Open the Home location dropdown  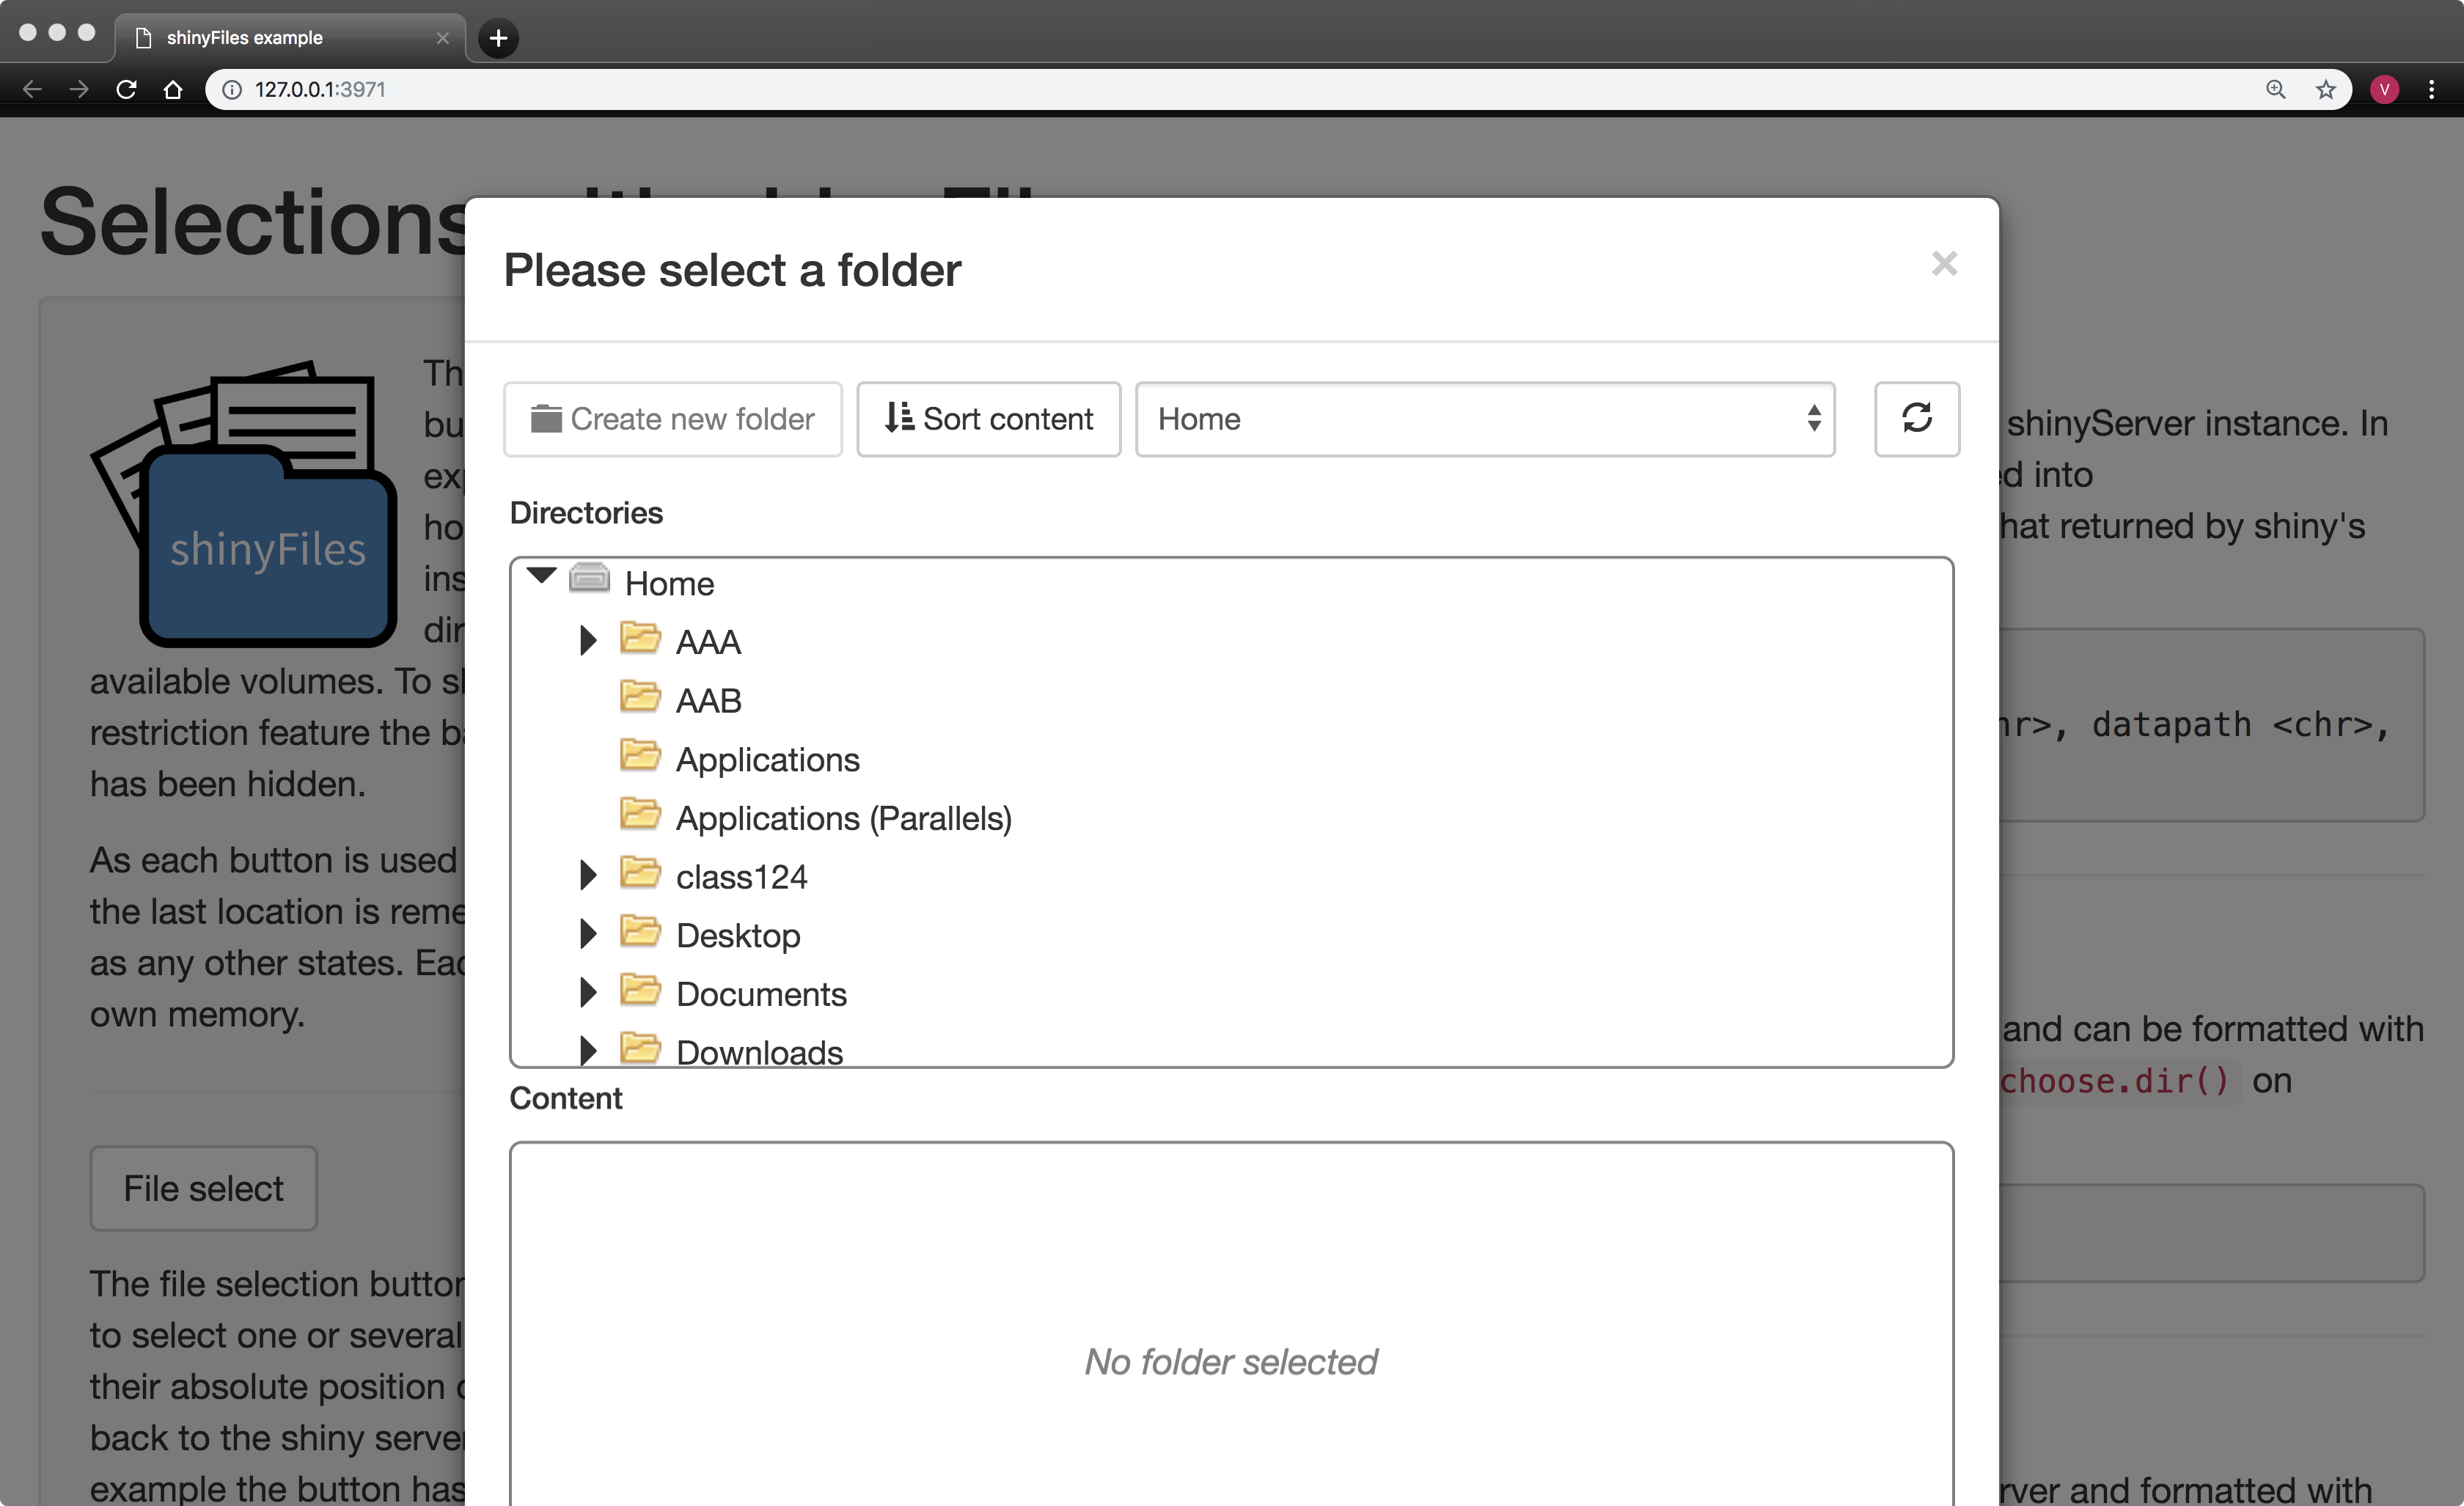(1486, 419)
